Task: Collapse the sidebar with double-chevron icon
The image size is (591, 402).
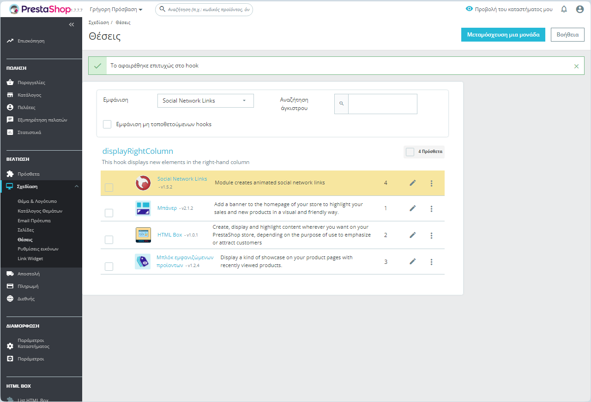Action: pos(72,24)
